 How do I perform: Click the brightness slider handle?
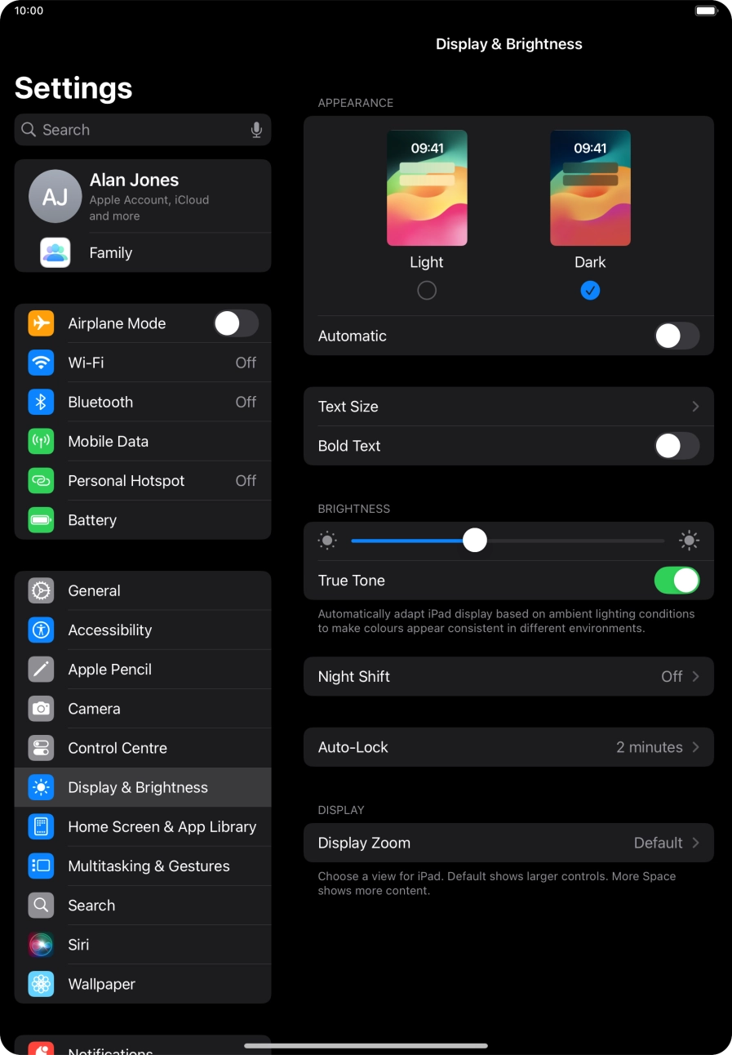(474, 541)
